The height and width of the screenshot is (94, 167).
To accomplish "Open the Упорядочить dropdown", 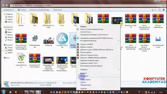I will click(9, 10).
